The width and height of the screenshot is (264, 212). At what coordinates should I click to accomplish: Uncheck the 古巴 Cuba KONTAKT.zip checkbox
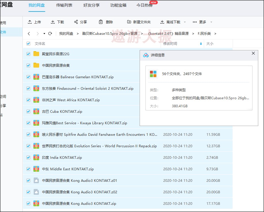(x=28, y=111)
